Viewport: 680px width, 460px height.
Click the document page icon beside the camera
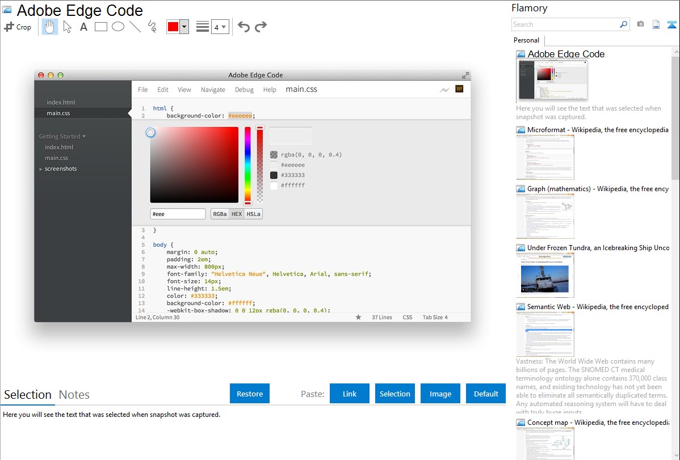click(x=656, y=24)
